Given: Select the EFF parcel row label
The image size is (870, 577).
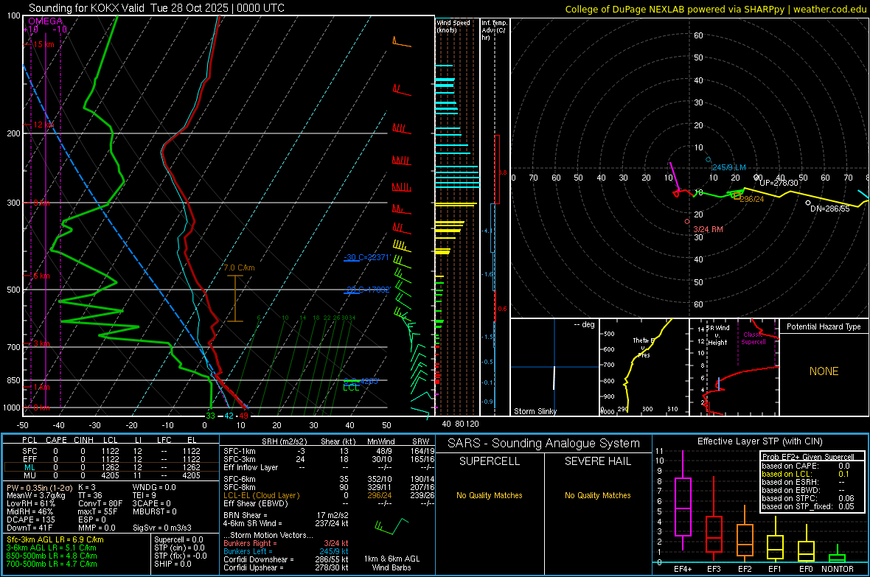Looking at the screenshot, I should tap(29, 459).
